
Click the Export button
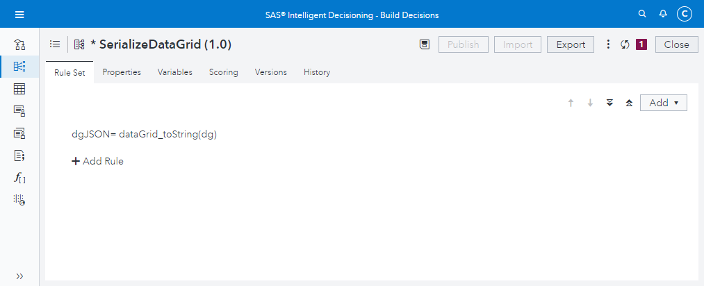[x=571, y=44]
